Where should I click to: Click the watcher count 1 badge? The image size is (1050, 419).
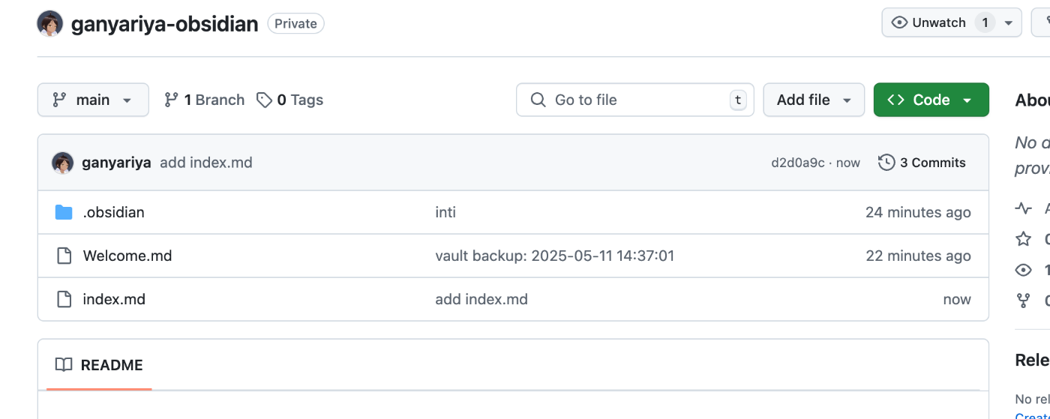985,22
